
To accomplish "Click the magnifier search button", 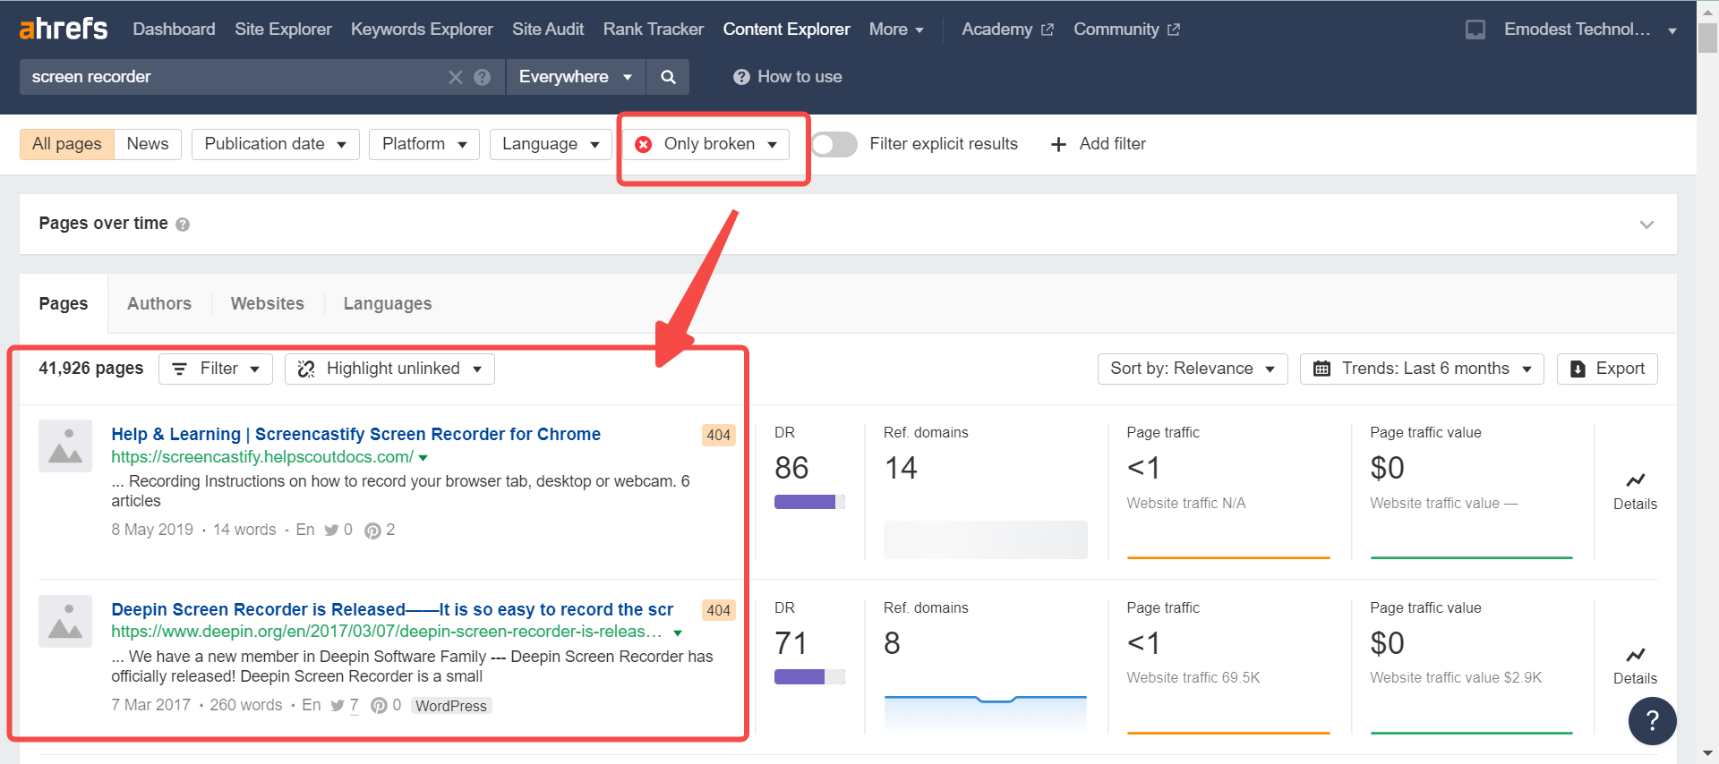I will point(668,77).
